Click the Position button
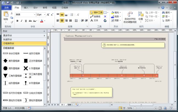Viewport: 178px width, 112px height. [141, 17]
